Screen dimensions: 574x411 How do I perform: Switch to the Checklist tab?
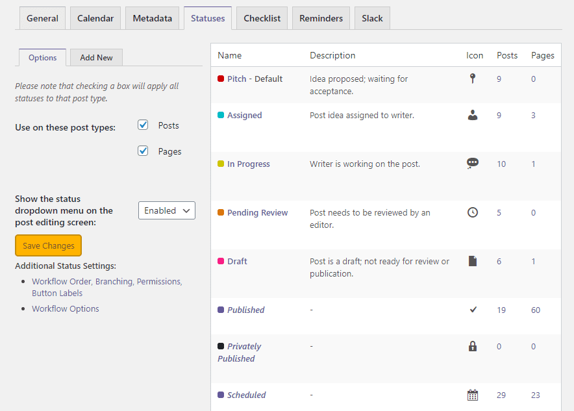pos(262,18)
